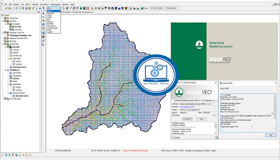Collapse Index Maps node under new grid
The width and height of the screenshot is (280, 160).
click(x=8, y=58)
